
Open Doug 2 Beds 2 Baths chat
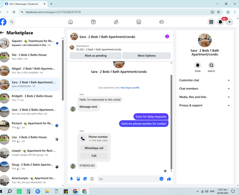(30, 167)
